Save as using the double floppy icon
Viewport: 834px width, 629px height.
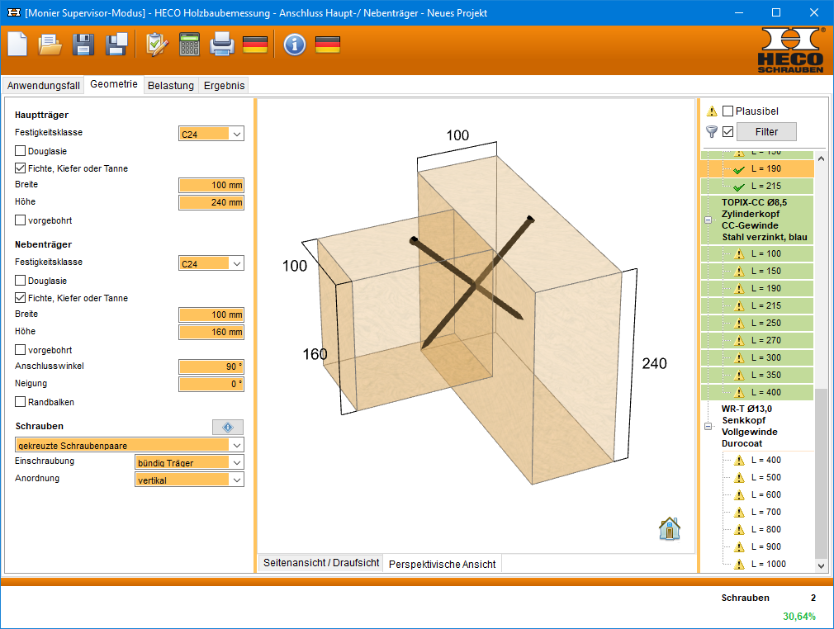click(116, 45)
